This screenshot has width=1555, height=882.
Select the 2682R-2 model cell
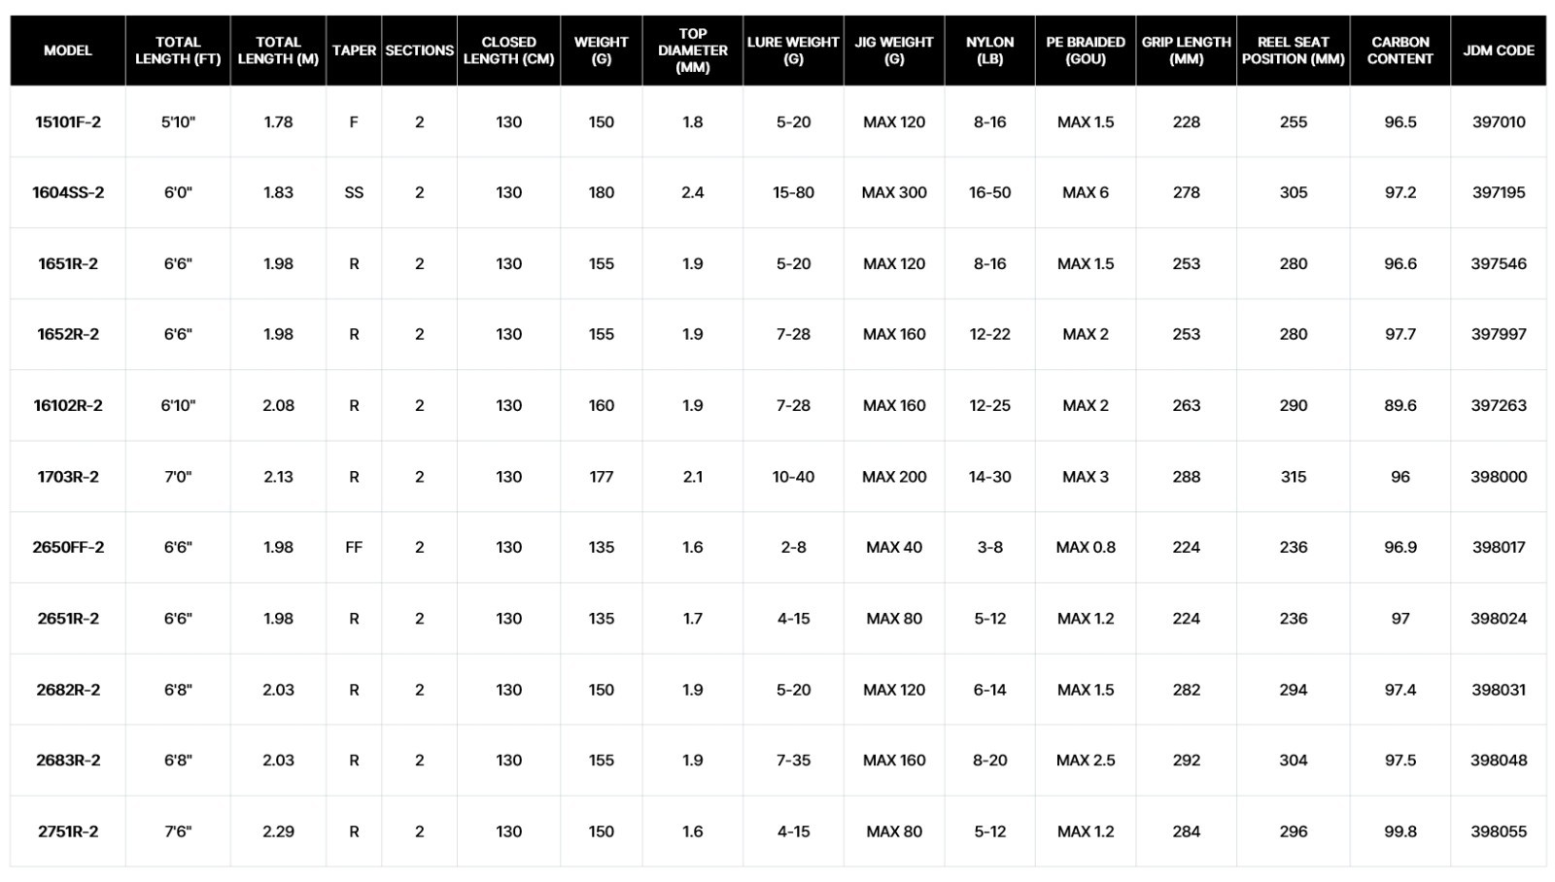pos(68,690)
